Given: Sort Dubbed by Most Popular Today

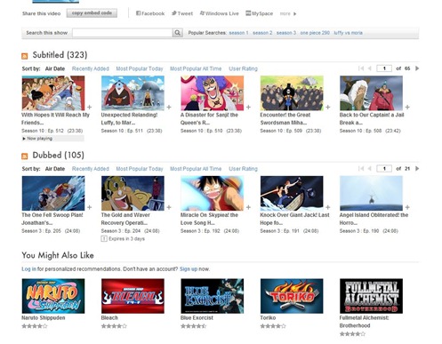Looking at the screenshot, I should 140,169.
